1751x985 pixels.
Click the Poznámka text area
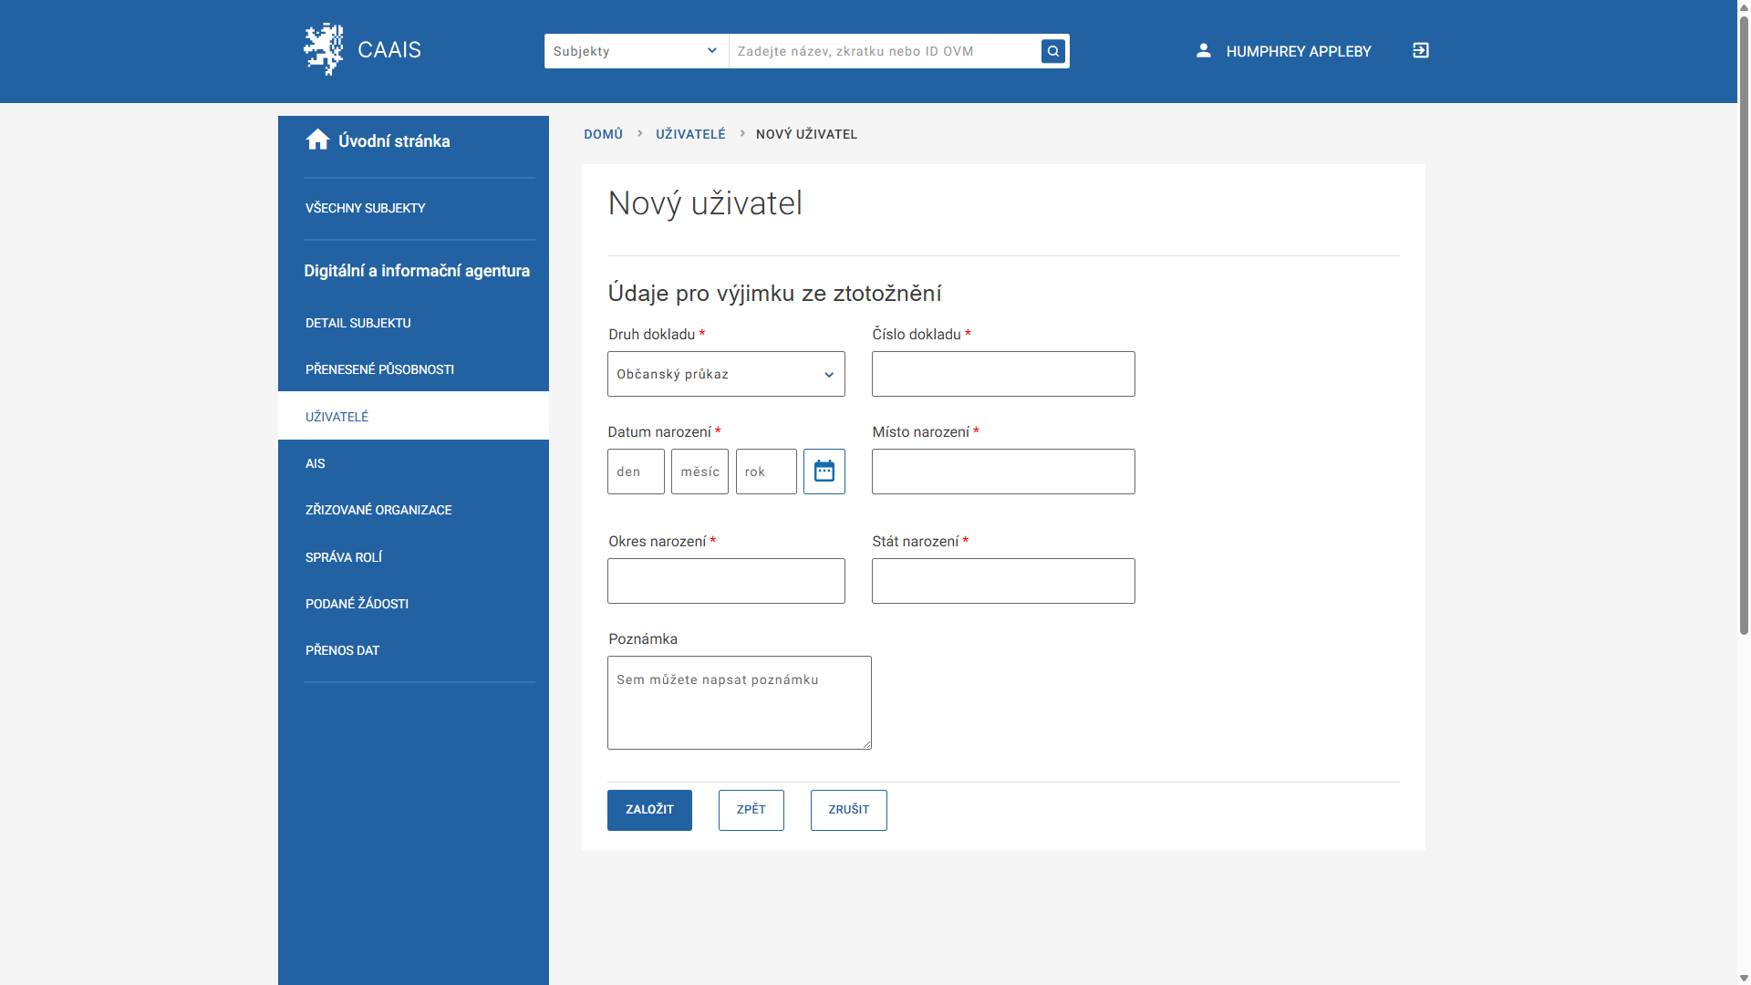pyautogui.click(x=739, y=702)
